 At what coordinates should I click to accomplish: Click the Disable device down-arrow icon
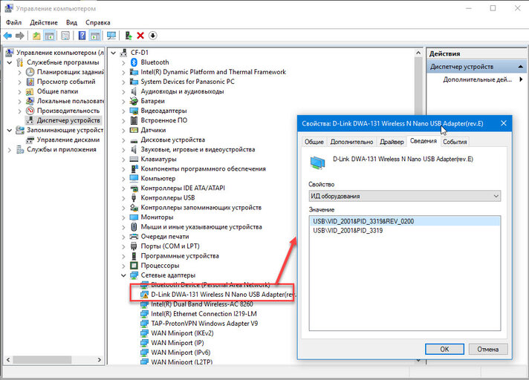[x=153, y=36]
